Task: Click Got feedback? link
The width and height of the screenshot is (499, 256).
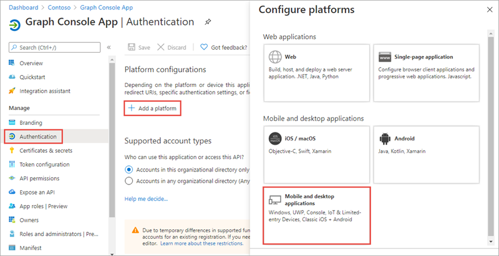Action: pyautogui.click(x=229, y=47)
